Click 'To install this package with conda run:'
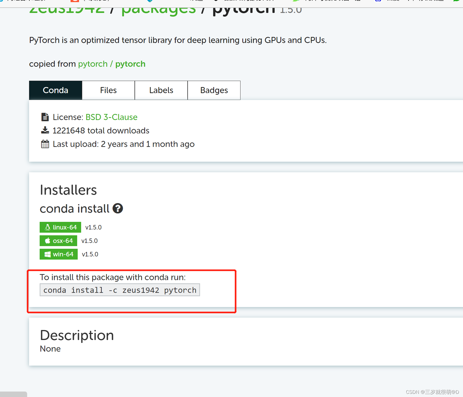This screenshot has height=397, width=463. 113,277
